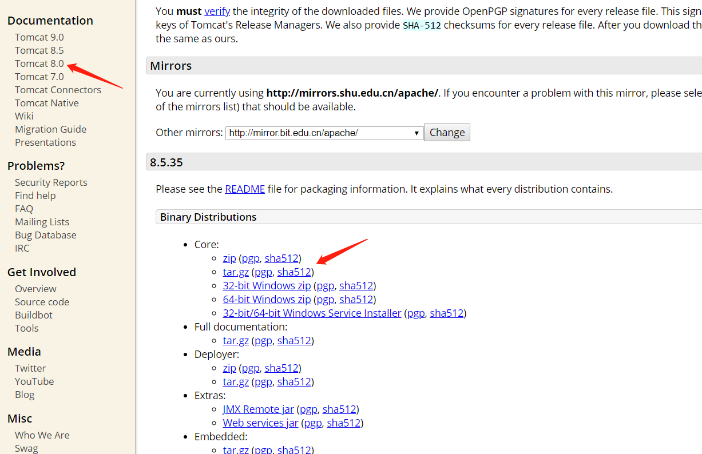Download Full documentation tar.gz
Viewport: 702px width, 454px height.
[x=236, y=341]
